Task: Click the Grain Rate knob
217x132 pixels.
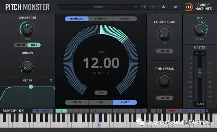Action: point(27,29)
